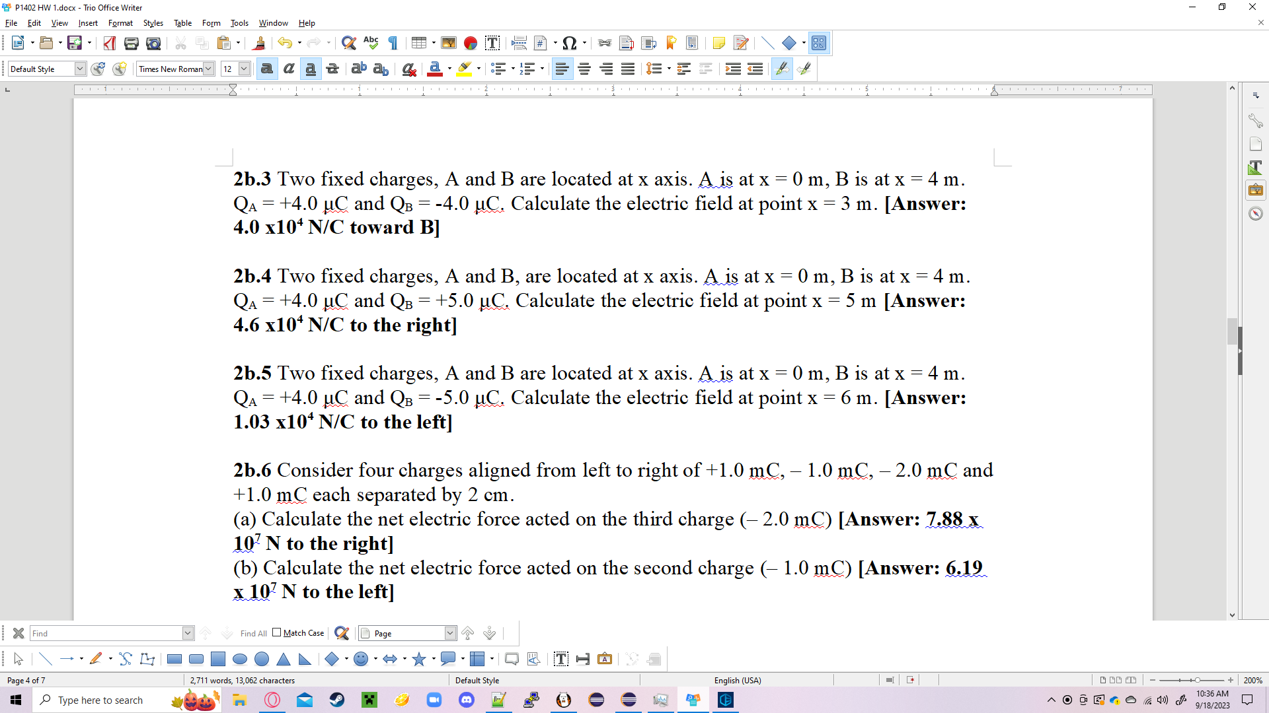The width and height of the screenshot is (1269, 713).
Task: Run the spell check tool
Action: 371,43
